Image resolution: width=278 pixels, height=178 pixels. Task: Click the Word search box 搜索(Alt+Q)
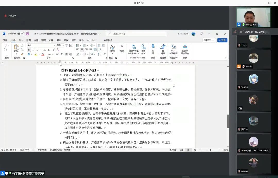[136, 34]
